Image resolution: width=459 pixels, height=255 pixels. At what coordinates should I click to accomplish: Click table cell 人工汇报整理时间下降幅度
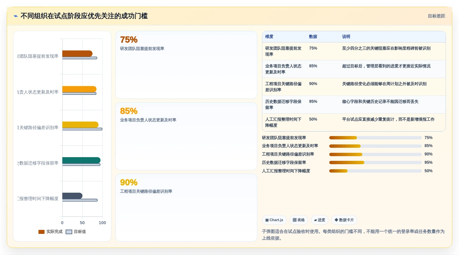pos(283,122)
